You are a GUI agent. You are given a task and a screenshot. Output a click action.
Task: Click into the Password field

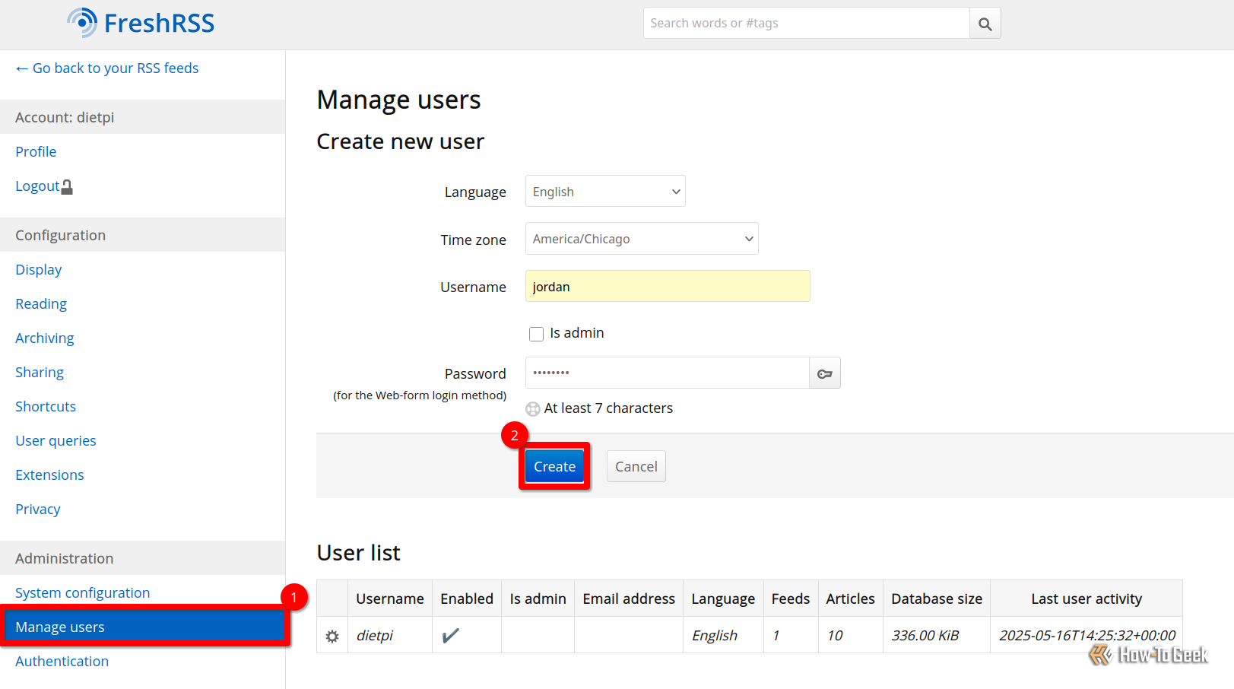click(667, 373)
